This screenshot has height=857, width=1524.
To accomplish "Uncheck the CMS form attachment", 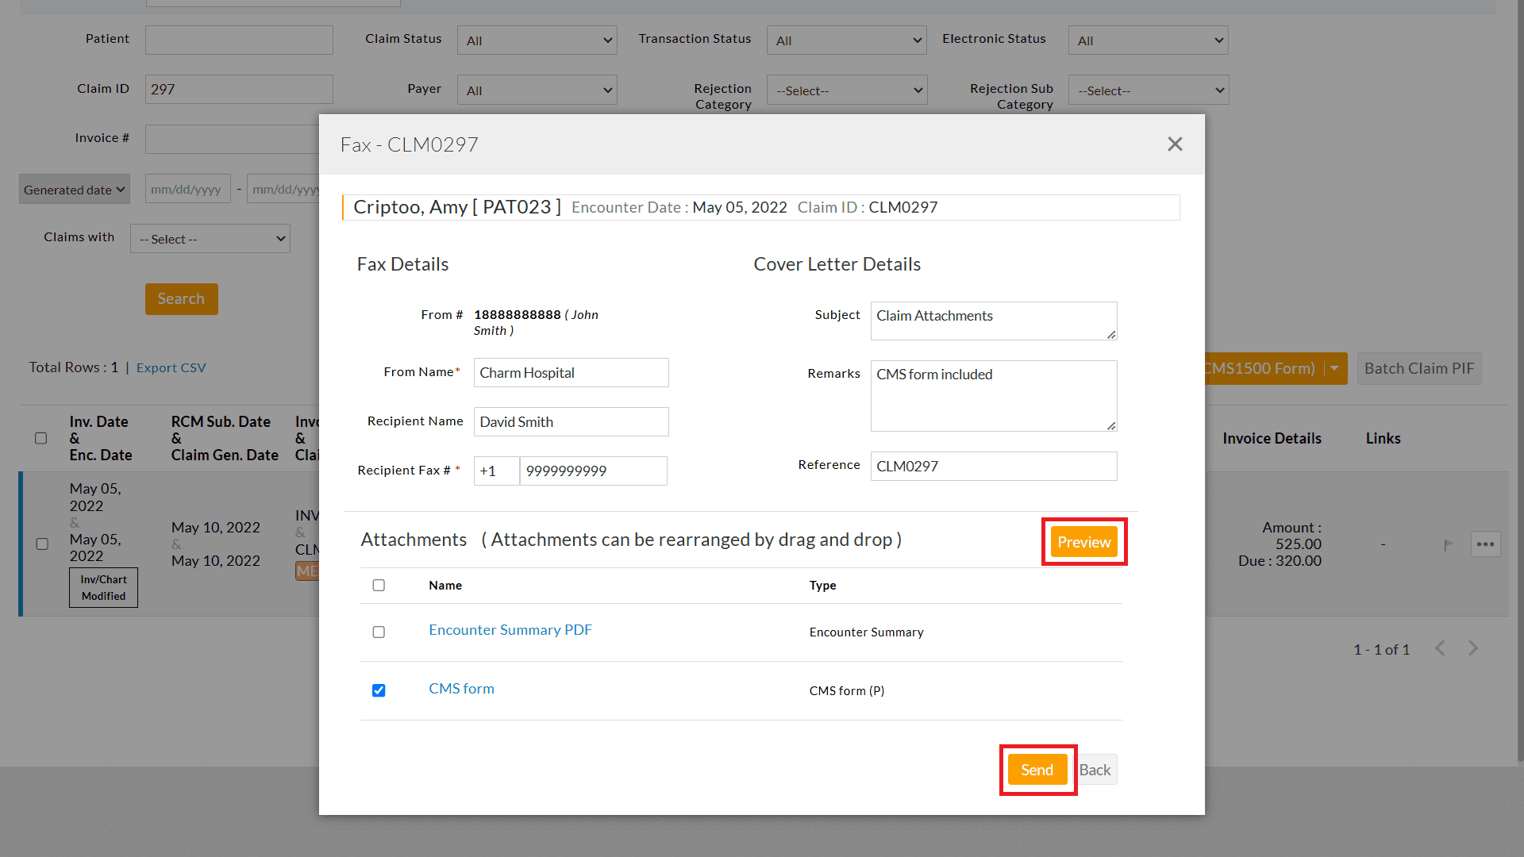I will click(x=379, y=690).
